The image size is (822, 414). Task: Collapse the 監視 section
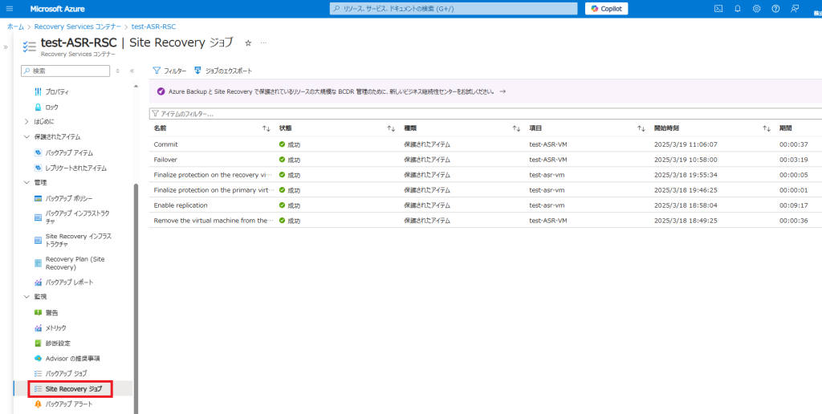click(26, 297)
